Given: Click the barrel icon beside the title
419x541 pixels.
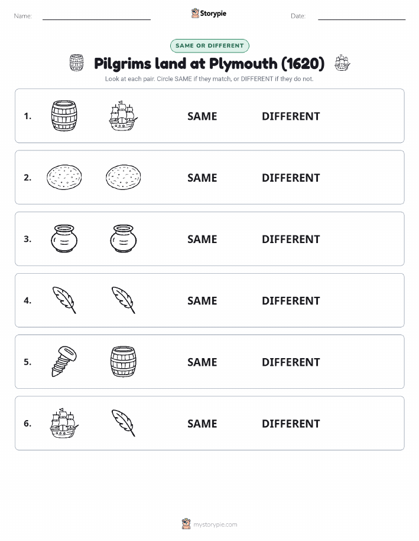Looking at the screenshot, I should (76, 63).
